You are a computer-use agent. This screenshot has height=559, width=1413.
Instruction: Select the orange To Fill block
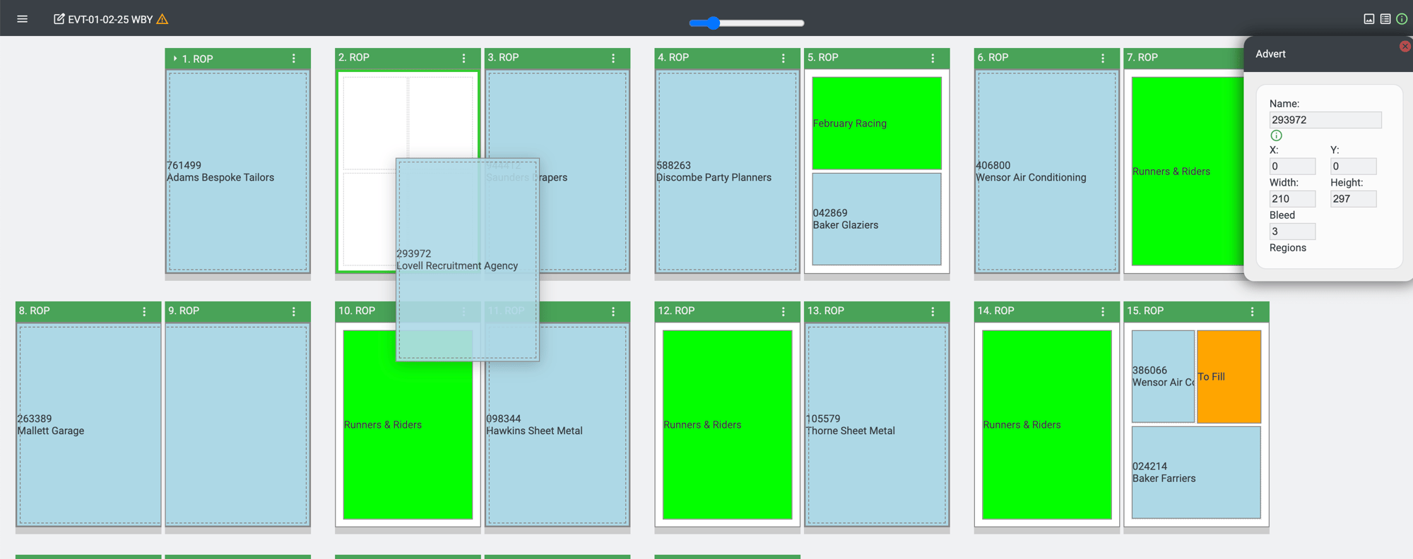(1229, 376)
